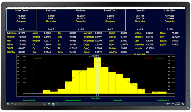The height and width of the screenshot is (112, 191).
Task: Click the Variable Entry app icon in title bar
Action: tap(7, 8)
